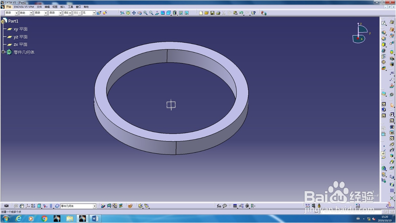The image size is (396, 223).
Task: Click the graphic properties Painter brush icon
Action: click(99, 13)
